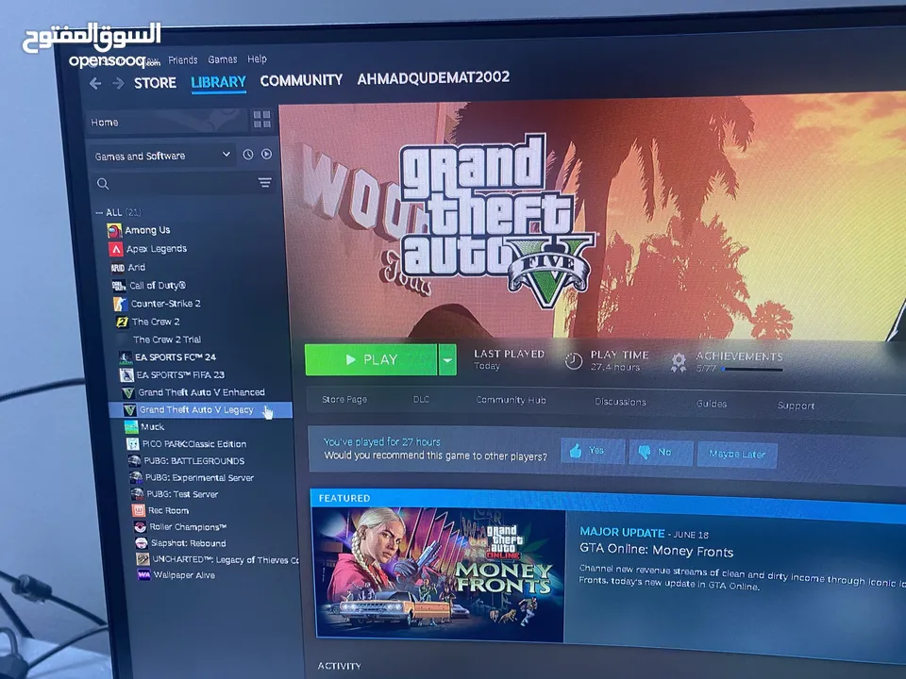
Task: Open Money Fronts featured thumbnail
Action: tap(439, 574)
